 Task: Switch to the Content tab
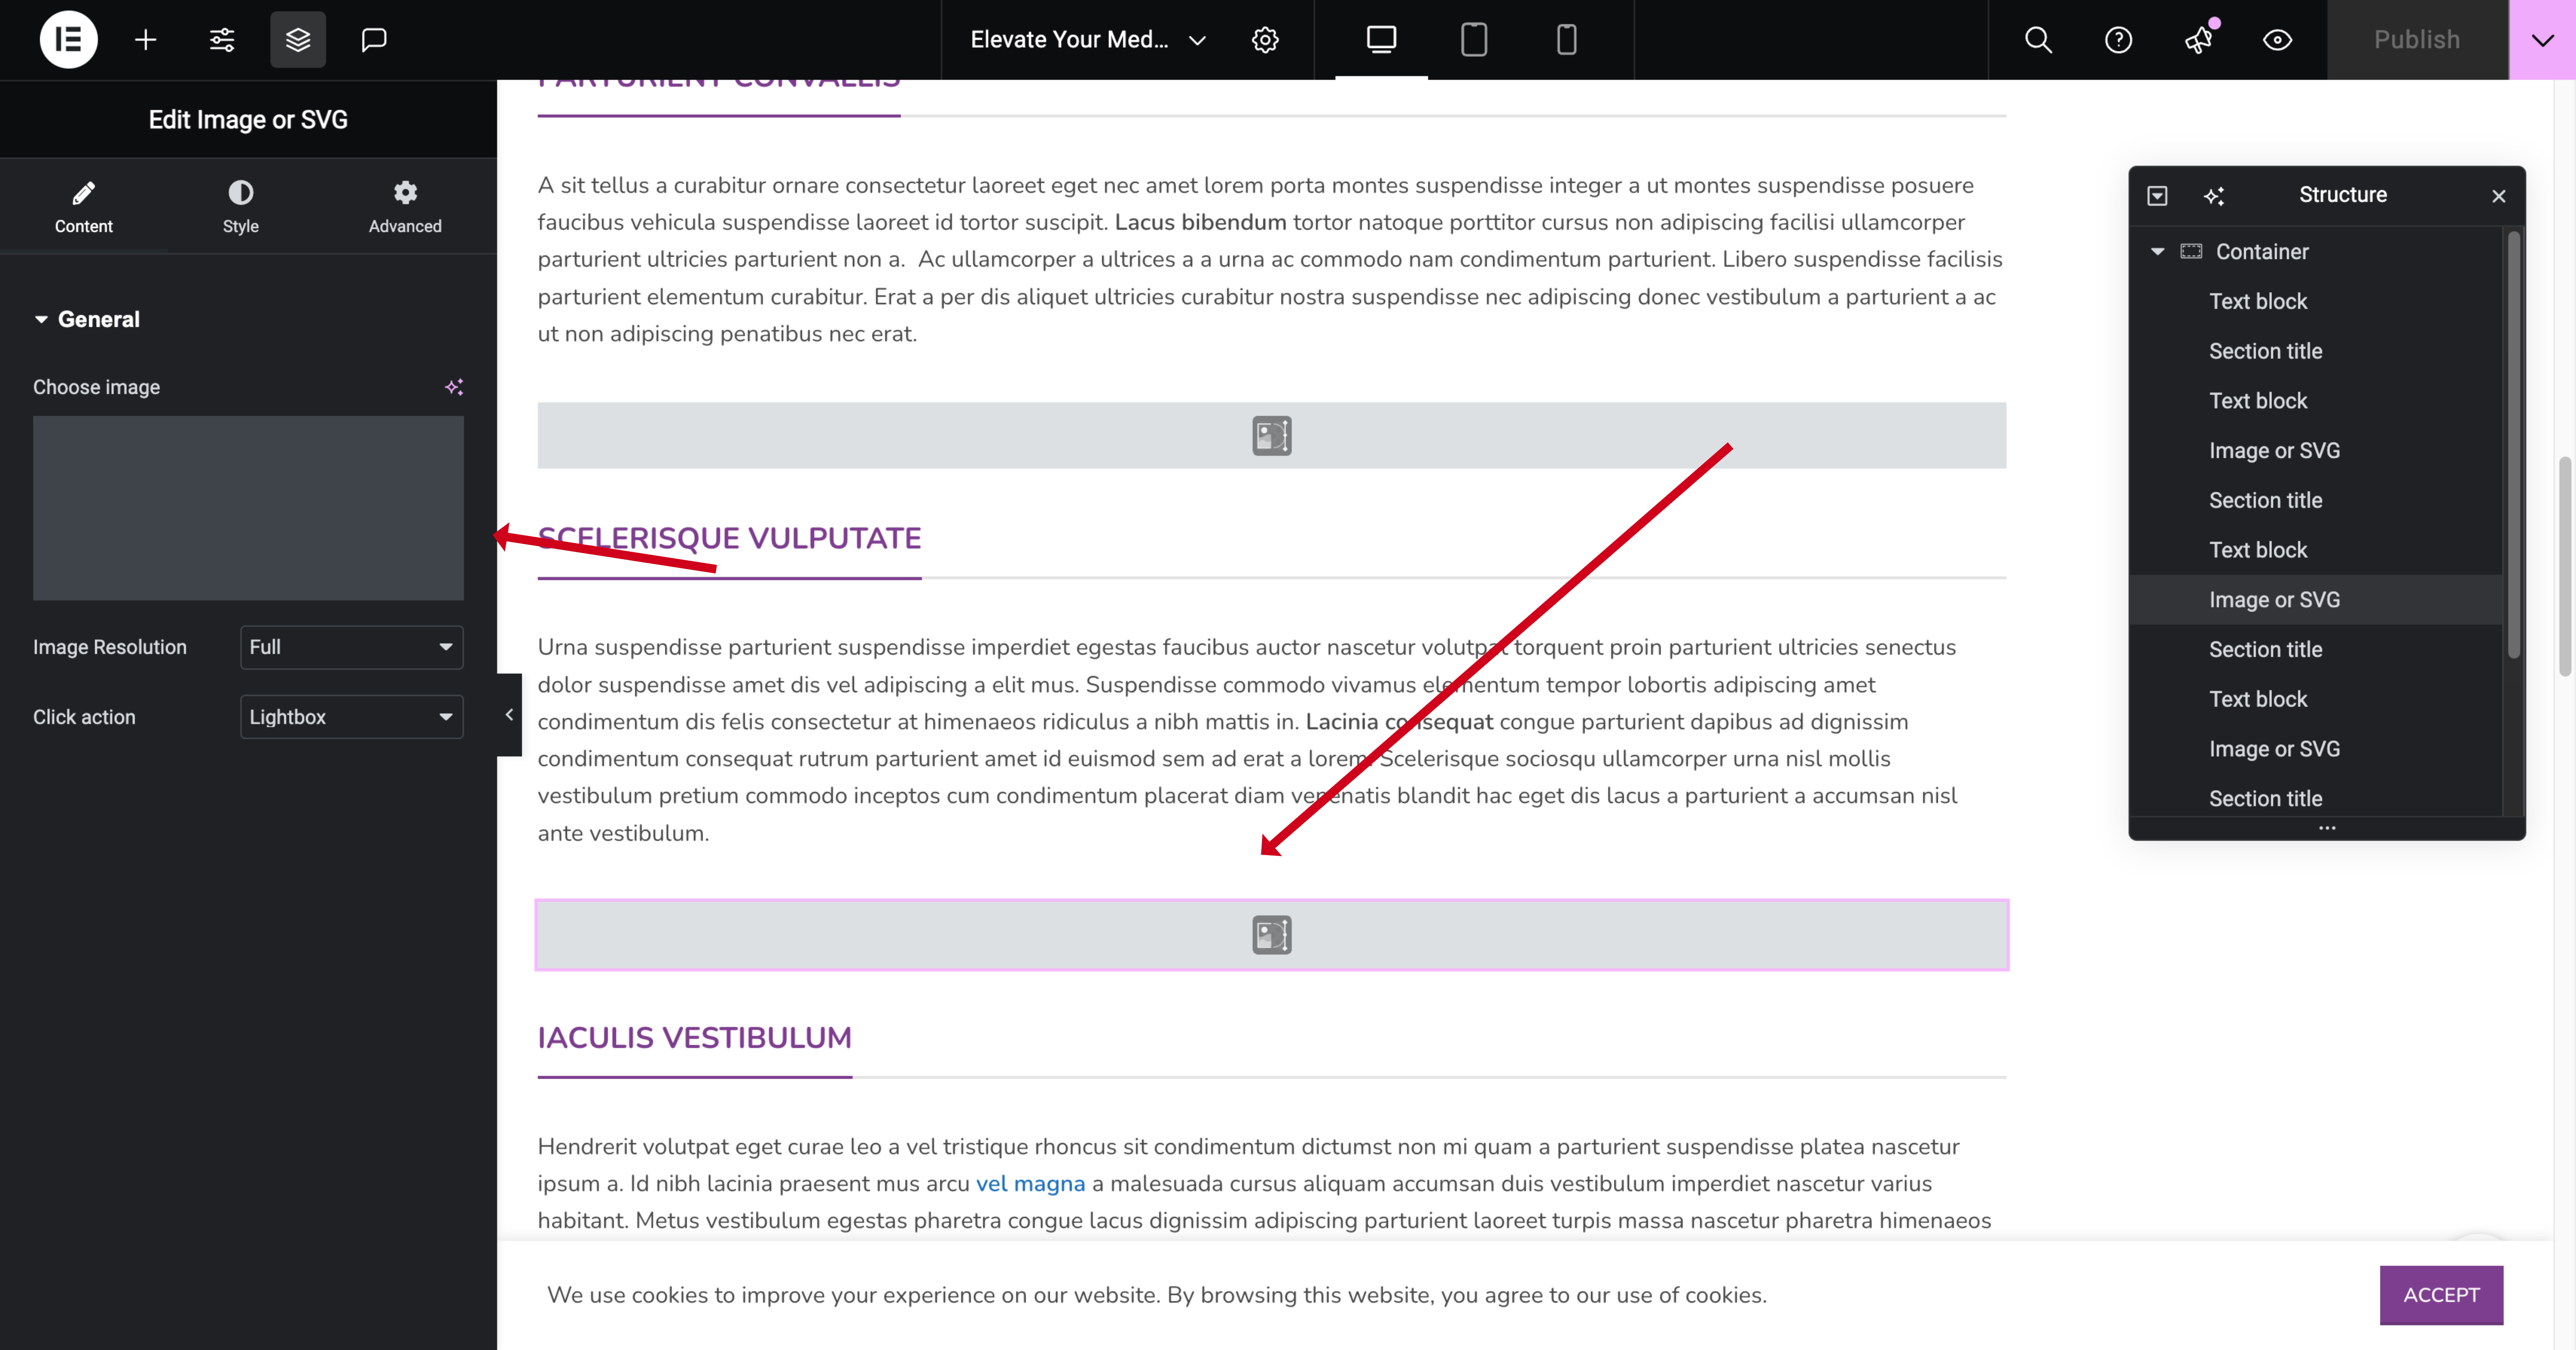84,207
